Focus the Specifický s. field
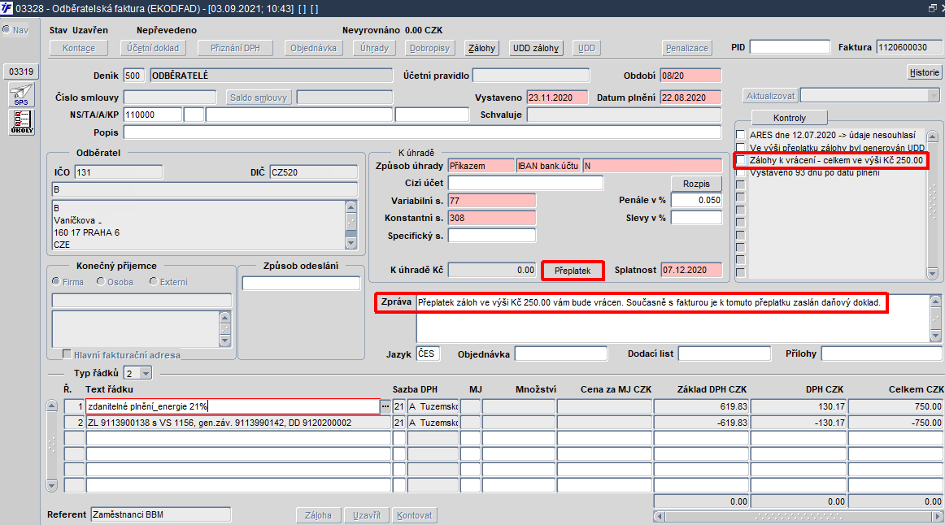The height and width of the screenshot is (525, 945). coord(492,236)
